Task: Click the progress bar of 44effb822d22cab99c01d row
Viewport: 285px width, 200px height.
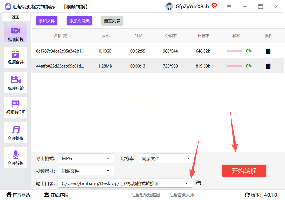Action: pyautogui.click(x=234, y=66)
